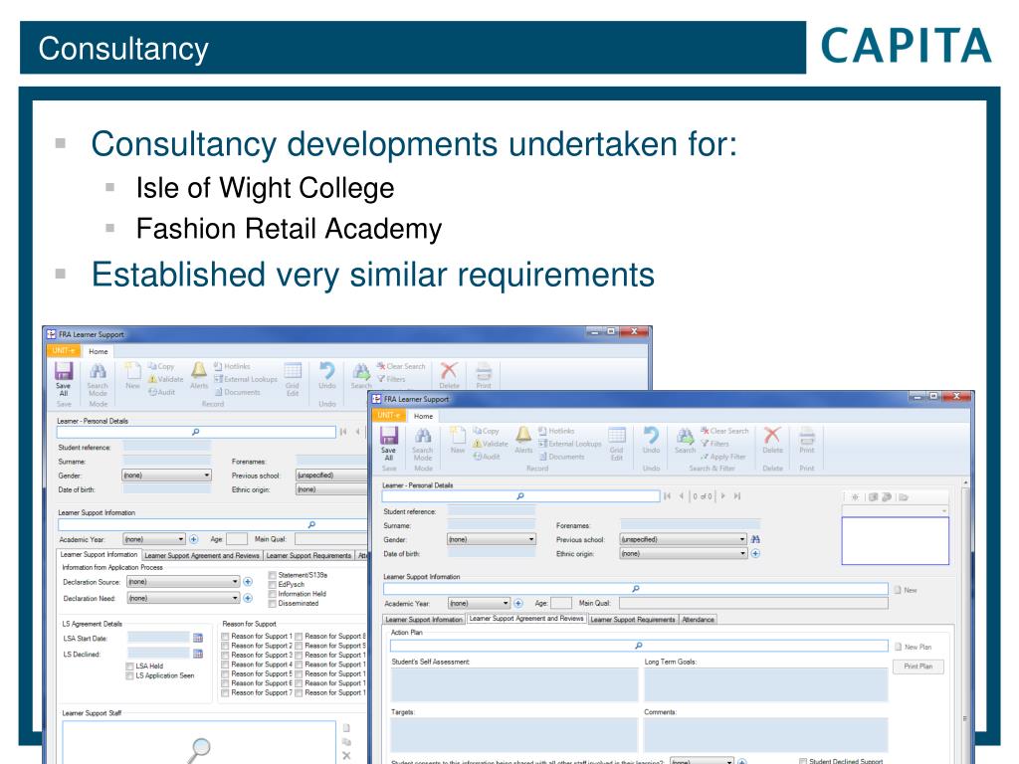Click New Plan beside Action Plan search

tap(914, 647)
